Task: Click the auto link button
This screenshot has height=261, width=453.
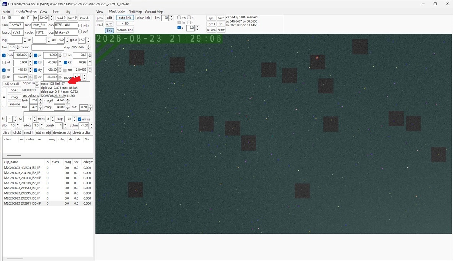Action: pyautogui.click(x=125, y=18)
